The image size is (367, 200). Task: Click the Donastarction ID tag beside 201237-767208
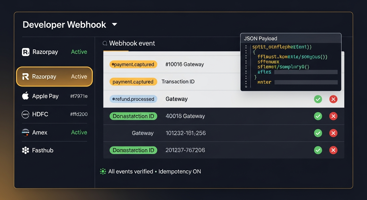click(133, 150)
